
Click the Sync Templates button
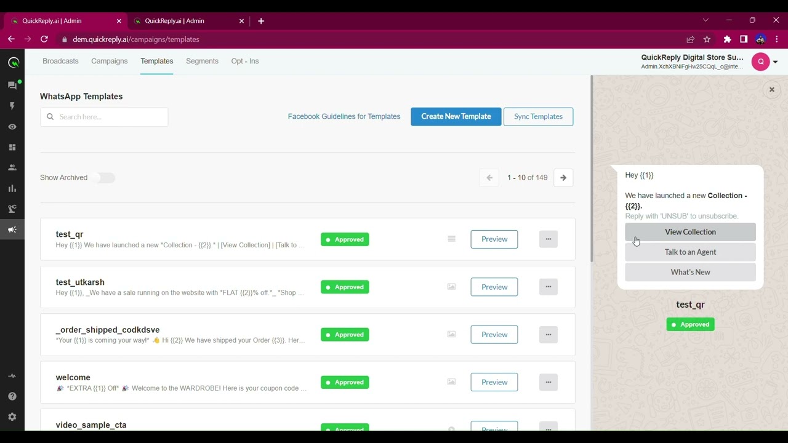click(x=538, y=116)
